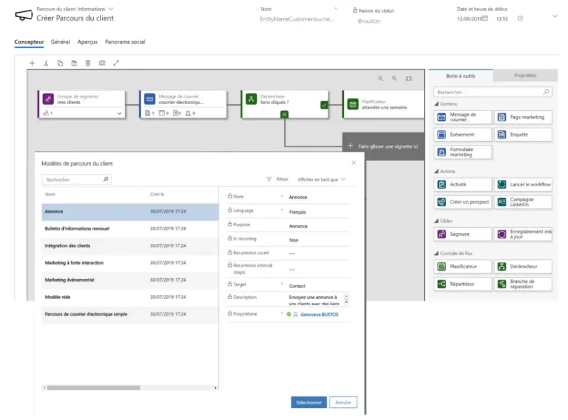Pick the Campagne LinkedIn toolbox tile
568x420 pixels.
tap(523, 202)
